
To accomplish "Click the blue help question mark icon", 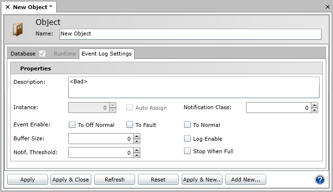I will (320, 180).
